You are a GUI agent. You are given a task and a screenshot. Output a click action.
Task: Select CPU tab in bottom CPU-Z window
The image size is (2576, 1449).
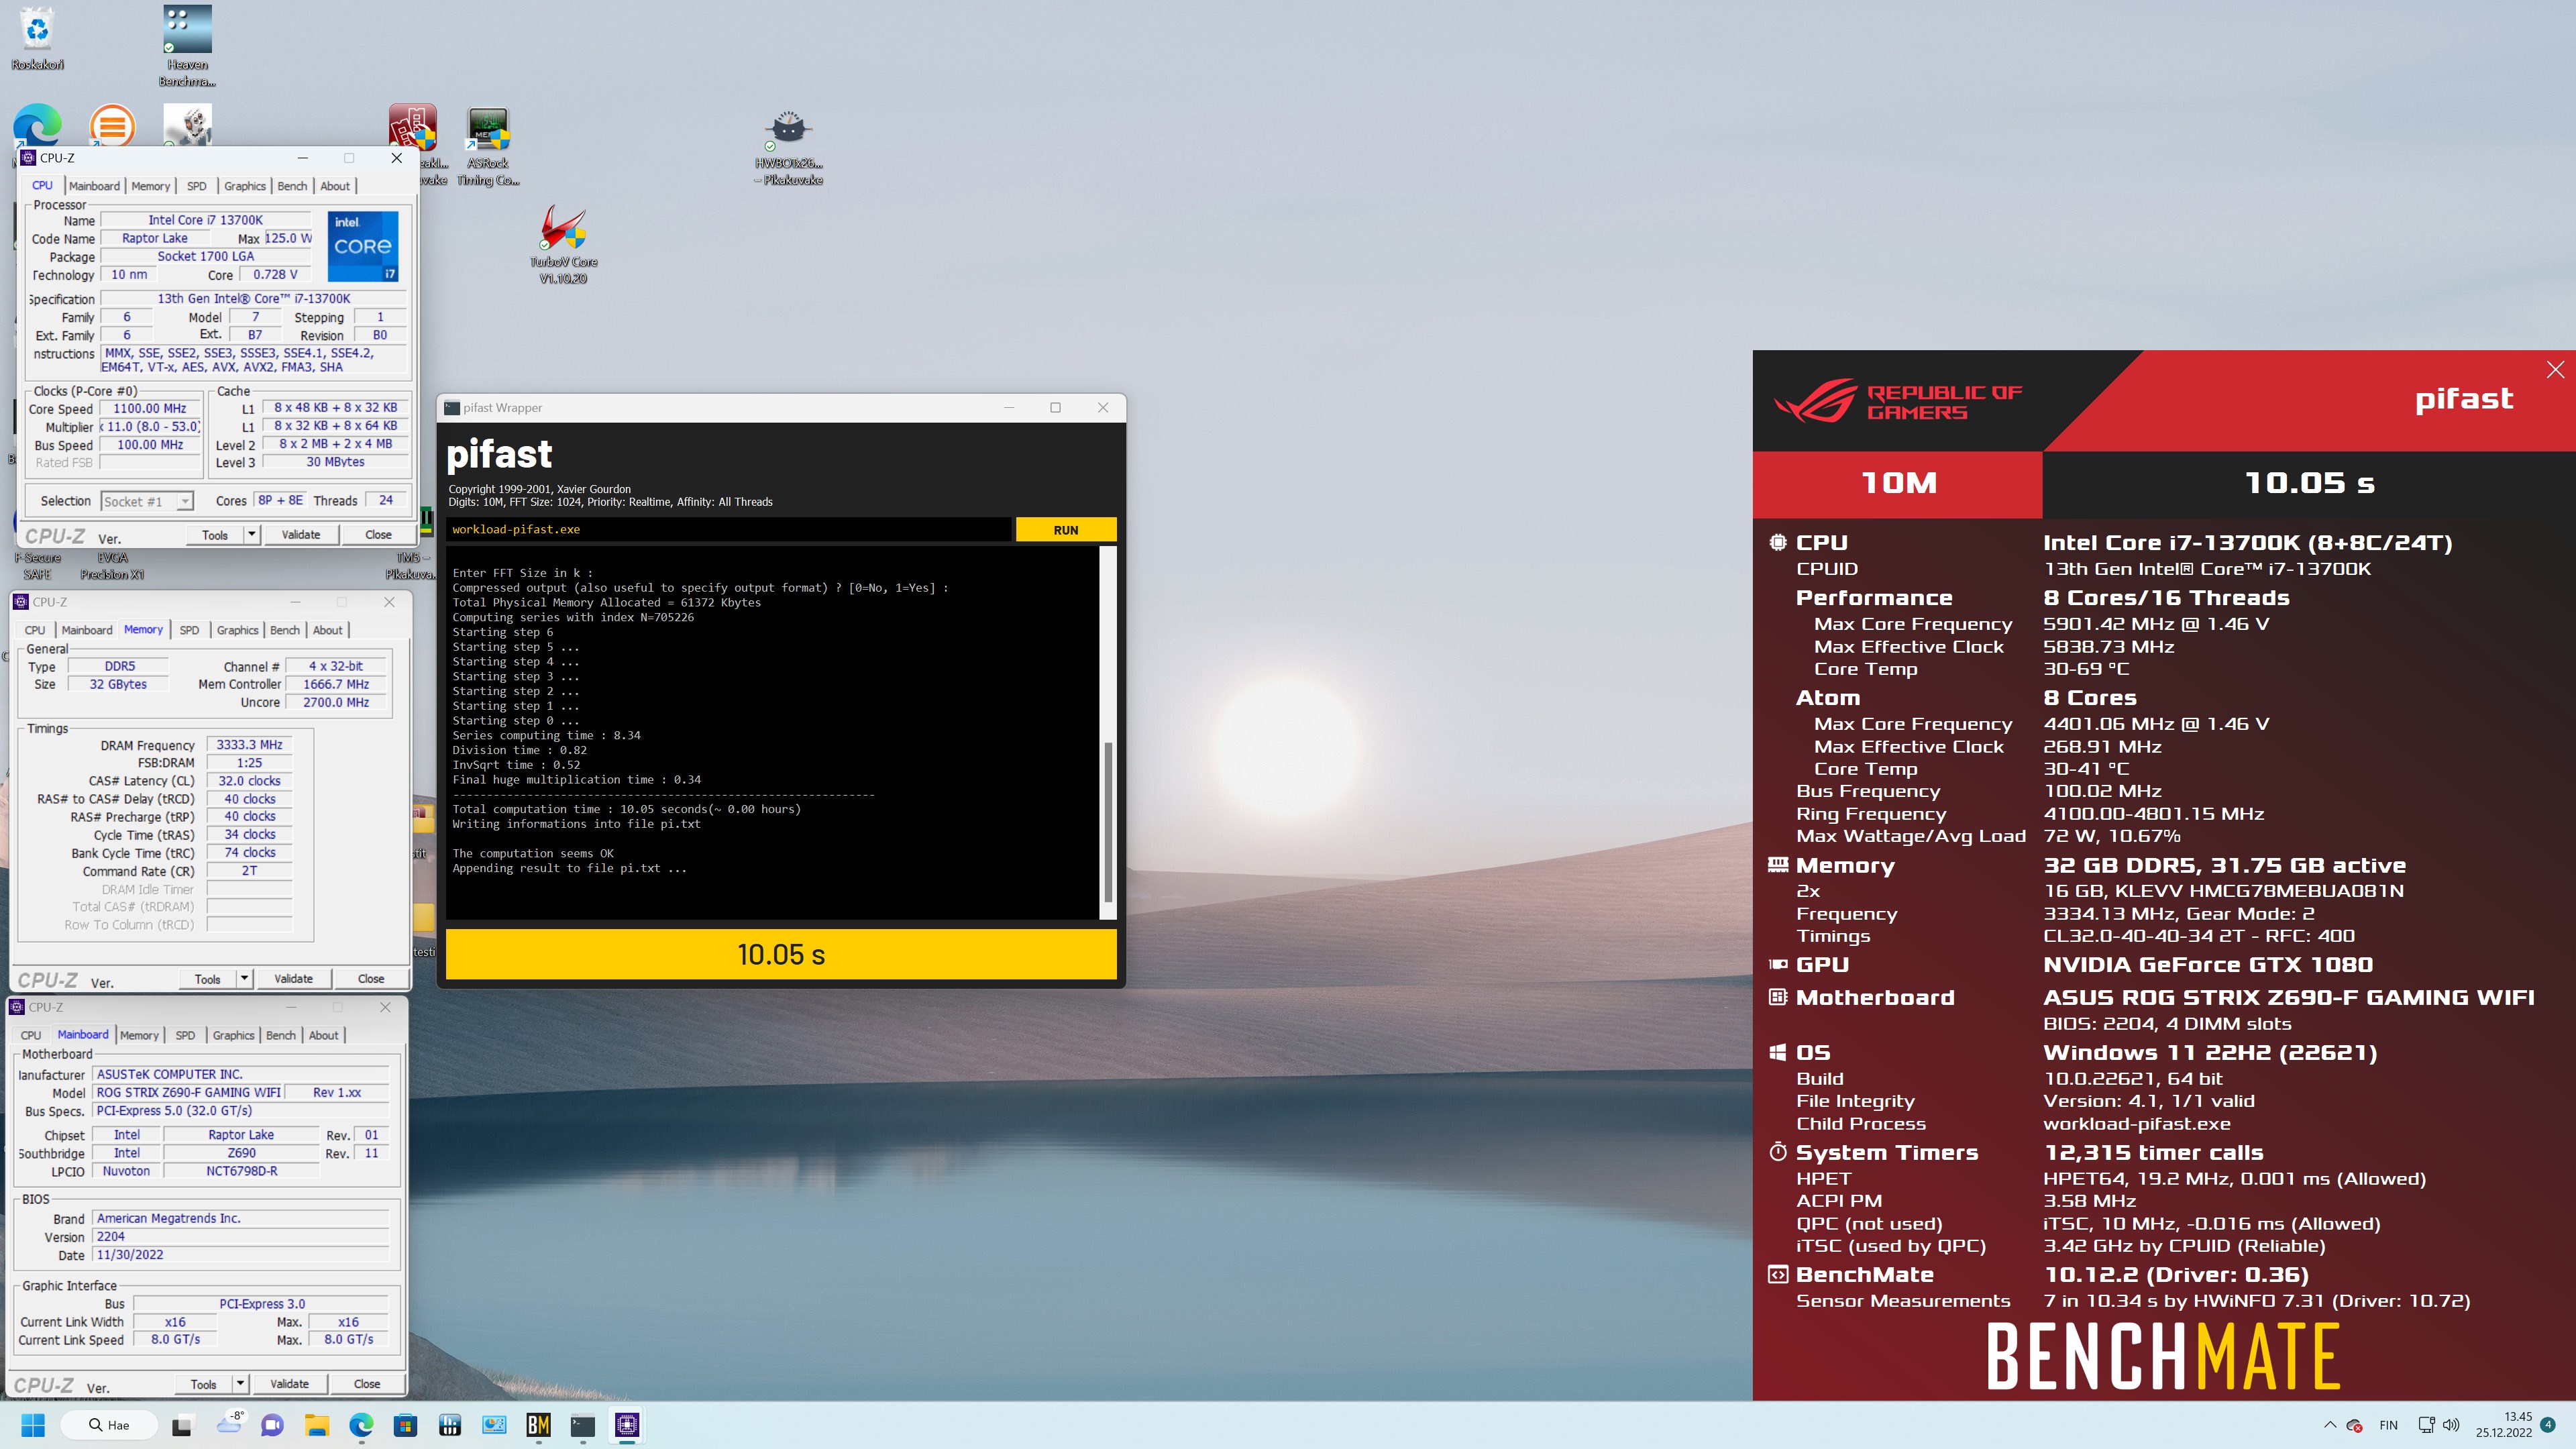pyautogui.click(x=31, y=1035)
